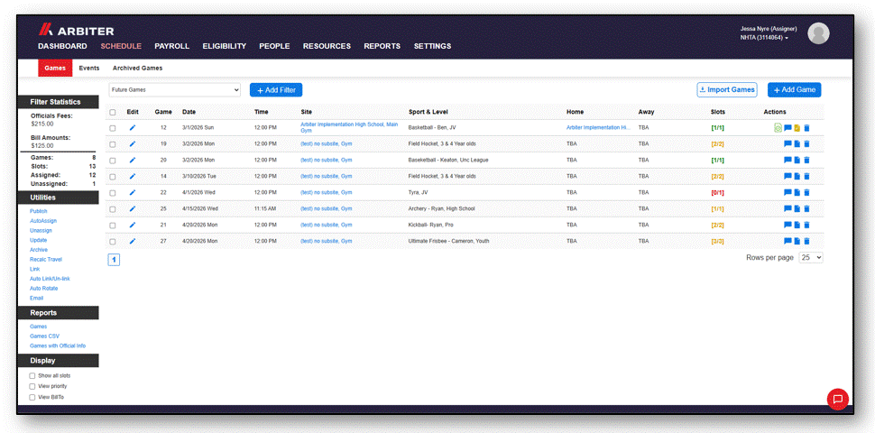The height and width of the screenshot is (433, 875).
Task: Click the red [0/1] slots indicator
Action: pos(718,192)
